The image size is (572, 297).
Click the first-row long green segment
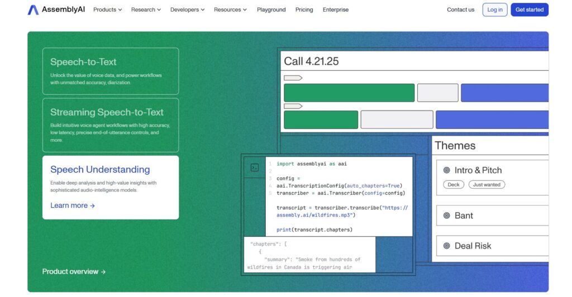click(x=349, y=93)
